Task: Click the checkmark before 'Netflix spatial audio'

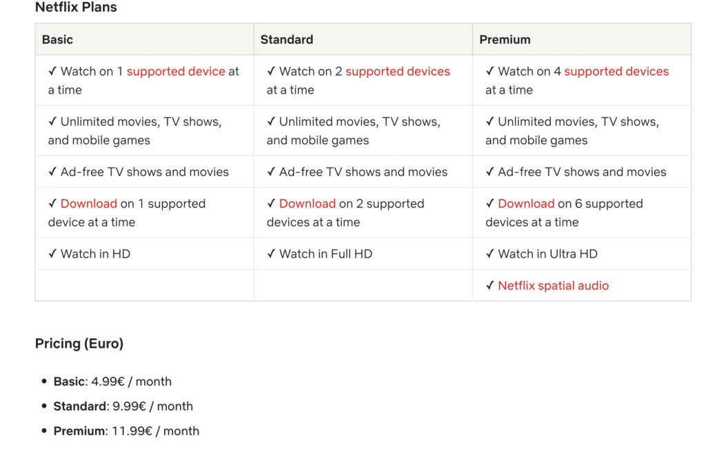Action: 490,286
